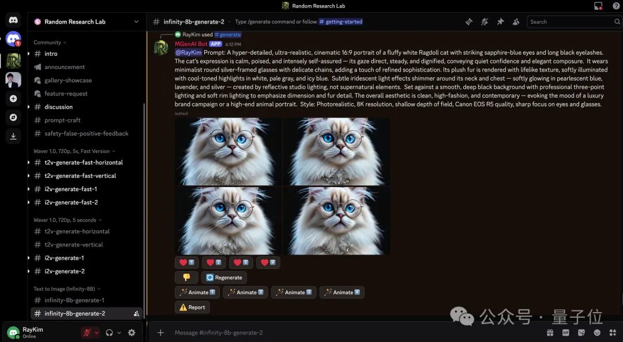Viewport: 623px width, 342px height.
Task: Open the threads panel
Action: tap(469, 21)
